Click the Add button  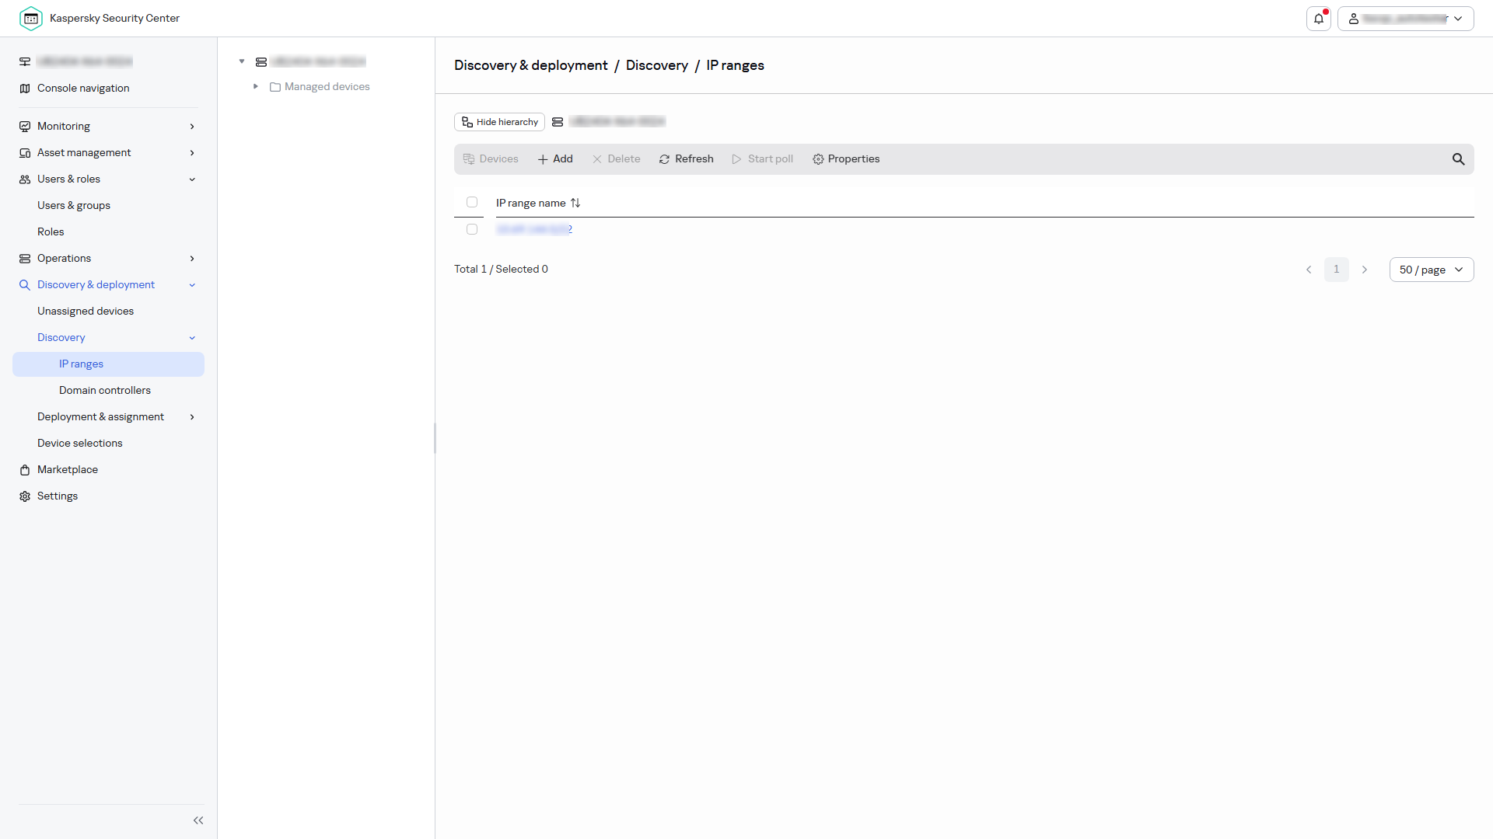(x=555, y=159)
